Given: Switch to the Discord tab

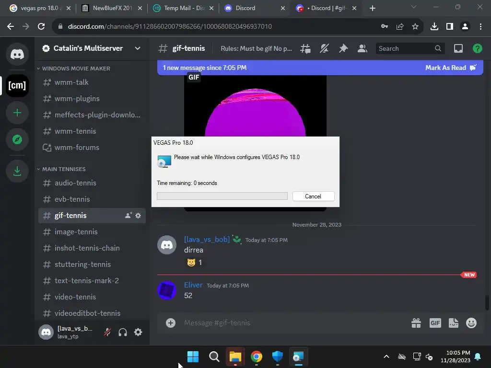Looking at the screenshot, I should click(x=255, y=8).
